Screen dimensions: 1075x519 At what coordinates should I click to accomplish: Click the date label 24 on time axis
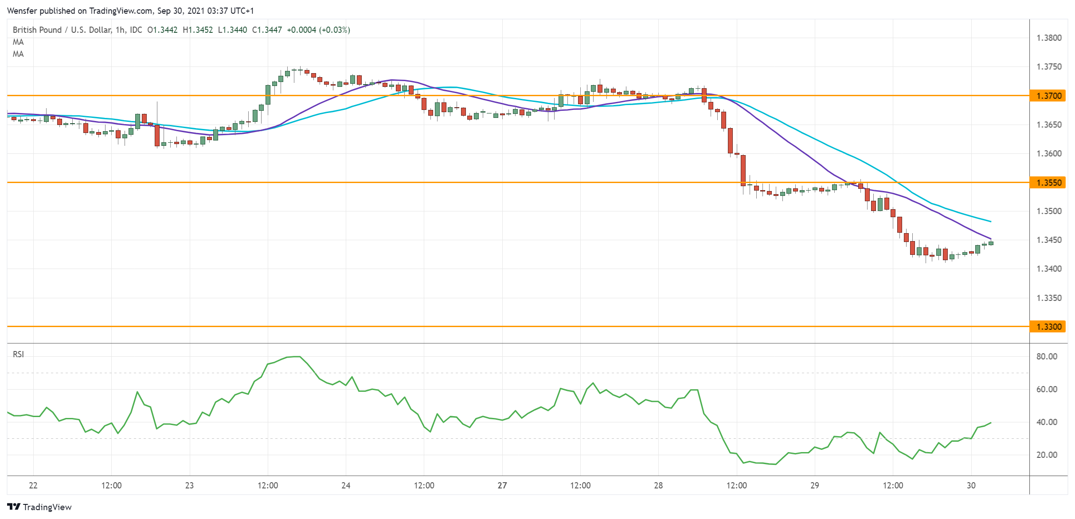(346, 485)
